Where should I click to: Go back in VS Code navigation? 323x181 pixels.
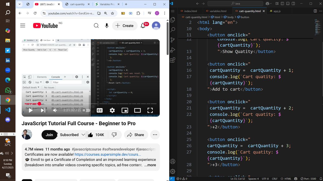[x=198, y=4]
